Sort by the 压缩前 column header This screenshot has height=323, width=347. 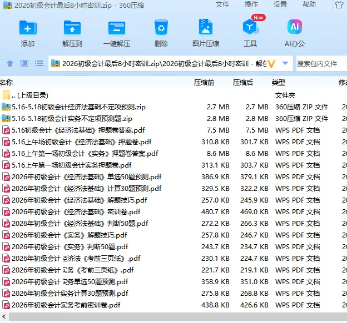click(204, 82)
